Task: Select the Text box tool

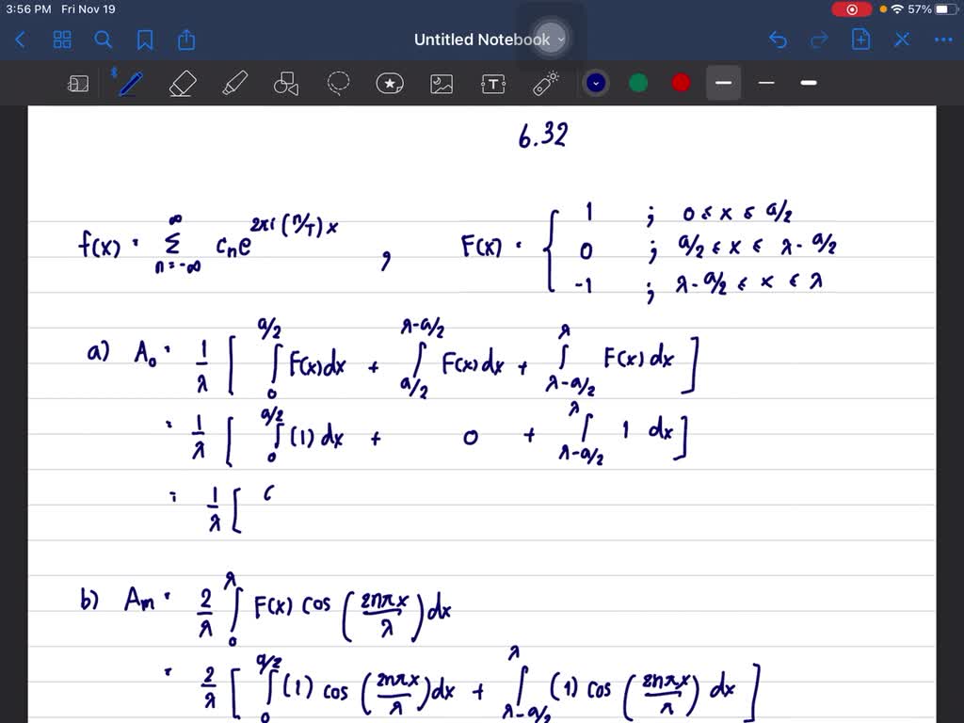Action: [493, 83]
